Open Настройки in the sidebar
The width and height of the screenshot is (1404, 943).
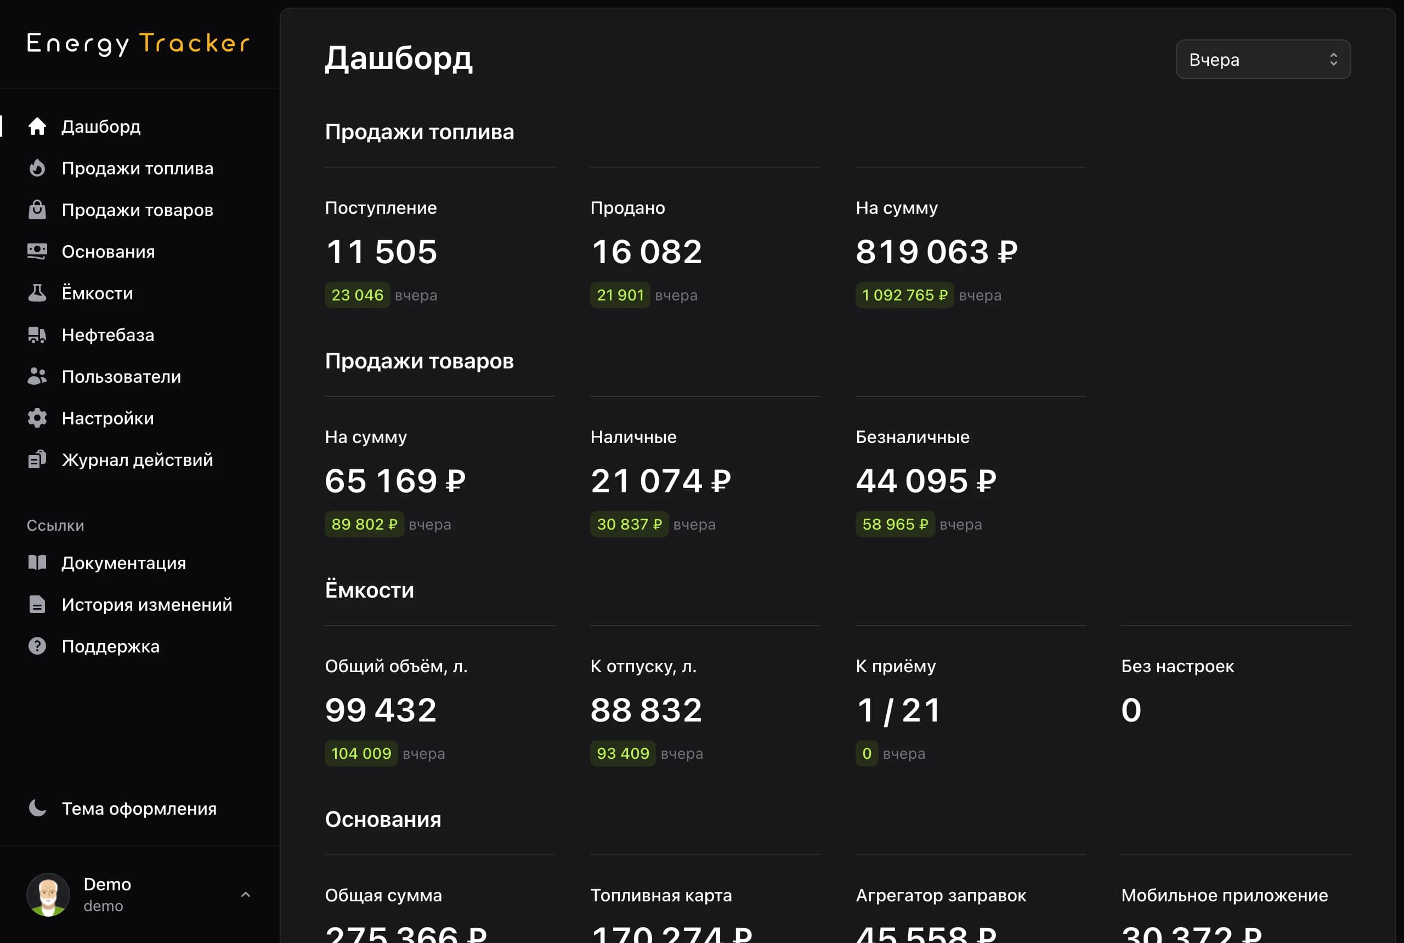(108, 418)
